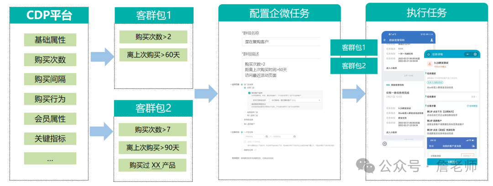Click the calendar icon in start date field
This screenshot has width=493, height=186.
tap(267, 136)
